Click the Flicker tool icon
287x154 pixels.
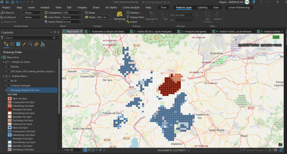[86, 17]
